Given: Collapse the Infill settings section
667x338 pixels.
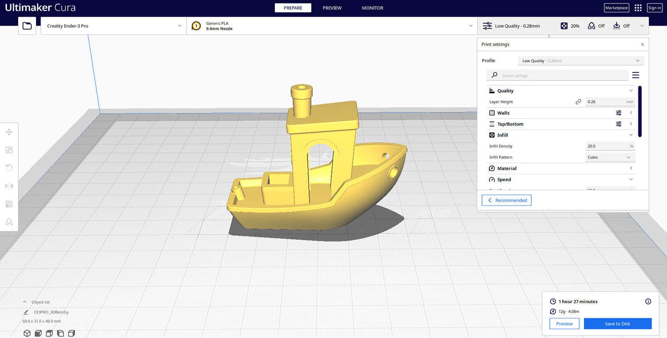Looking at the screenshot, I should tap(631, 135).
